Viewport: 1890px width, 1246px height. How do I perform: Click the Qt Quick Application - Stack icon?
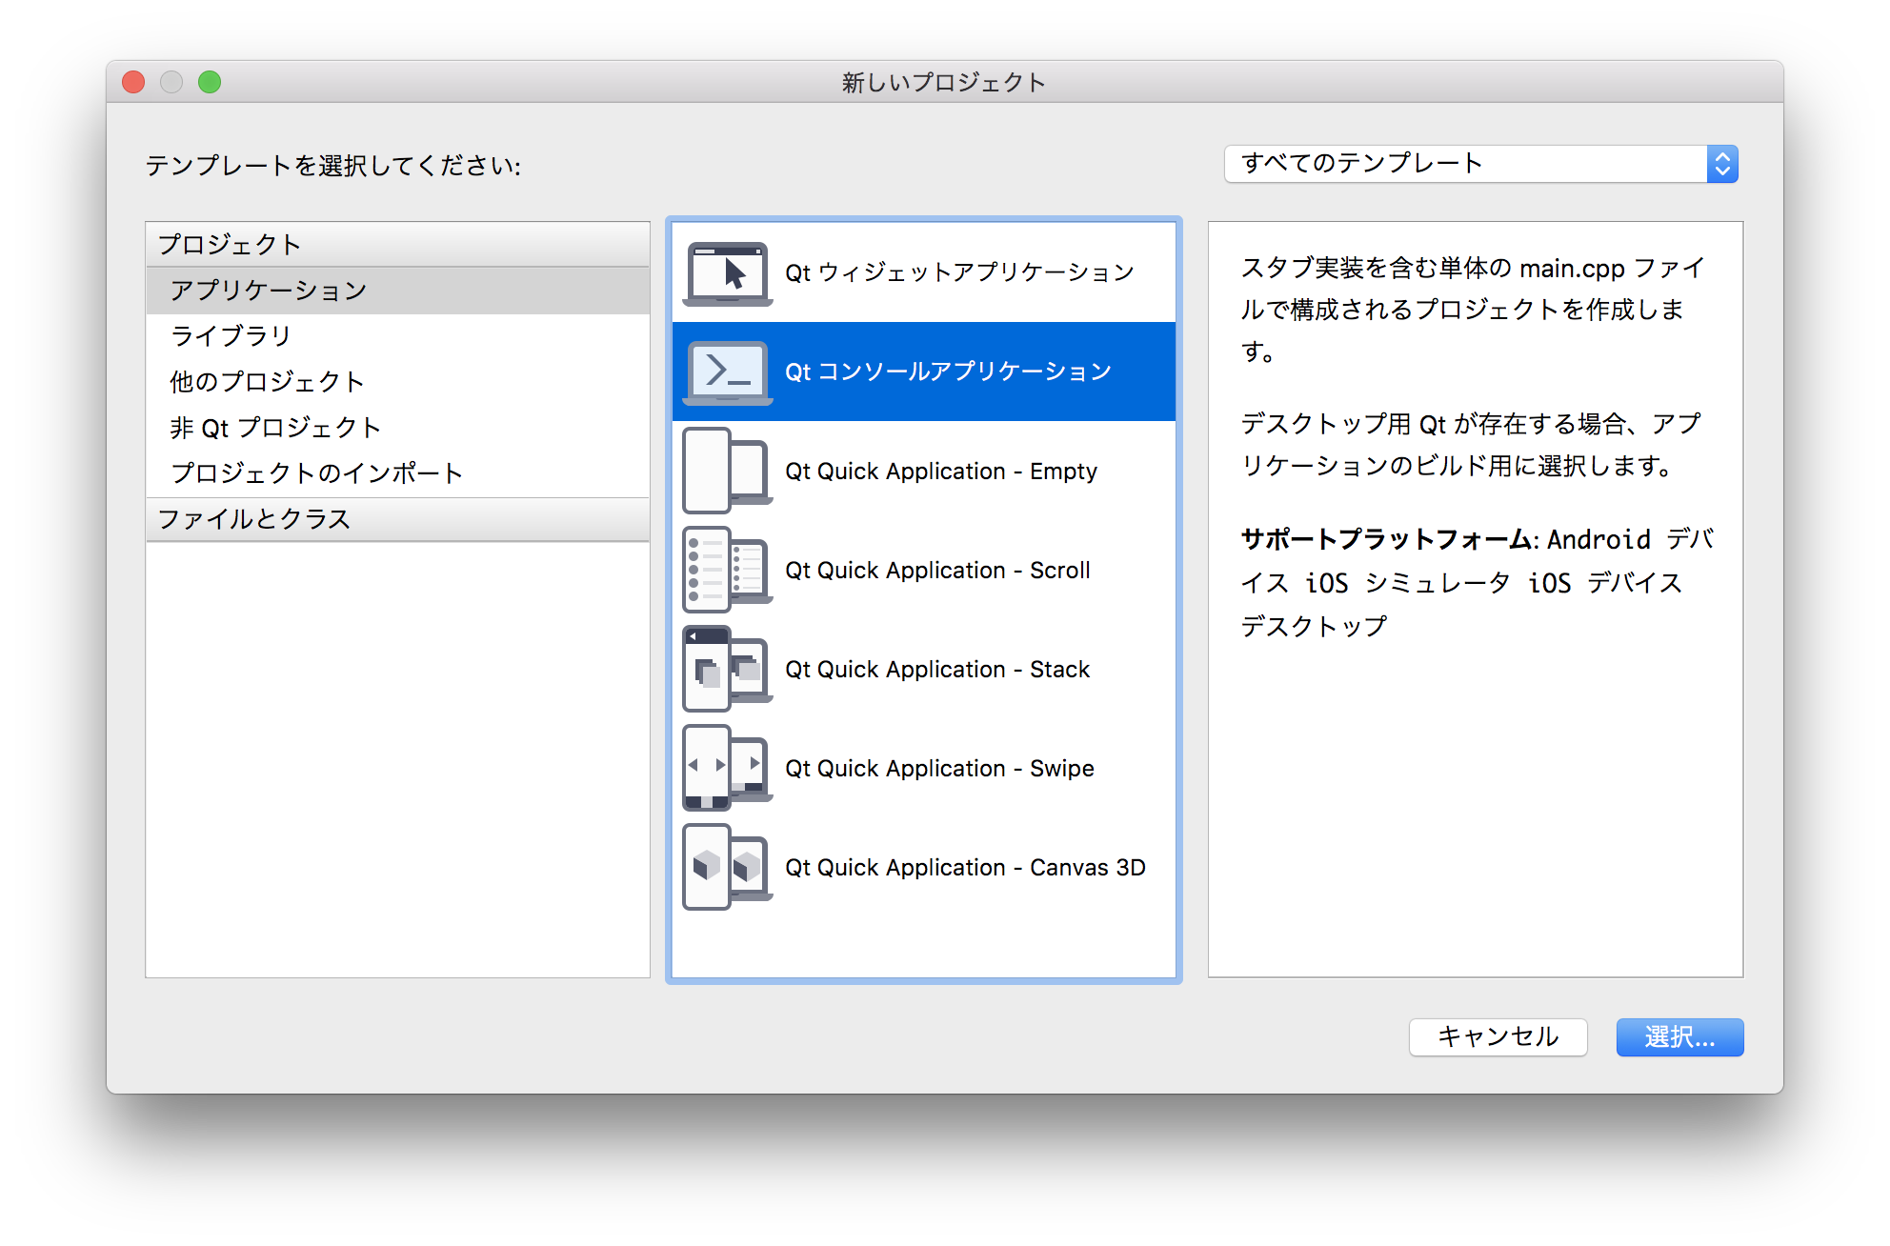pos(727,669)
